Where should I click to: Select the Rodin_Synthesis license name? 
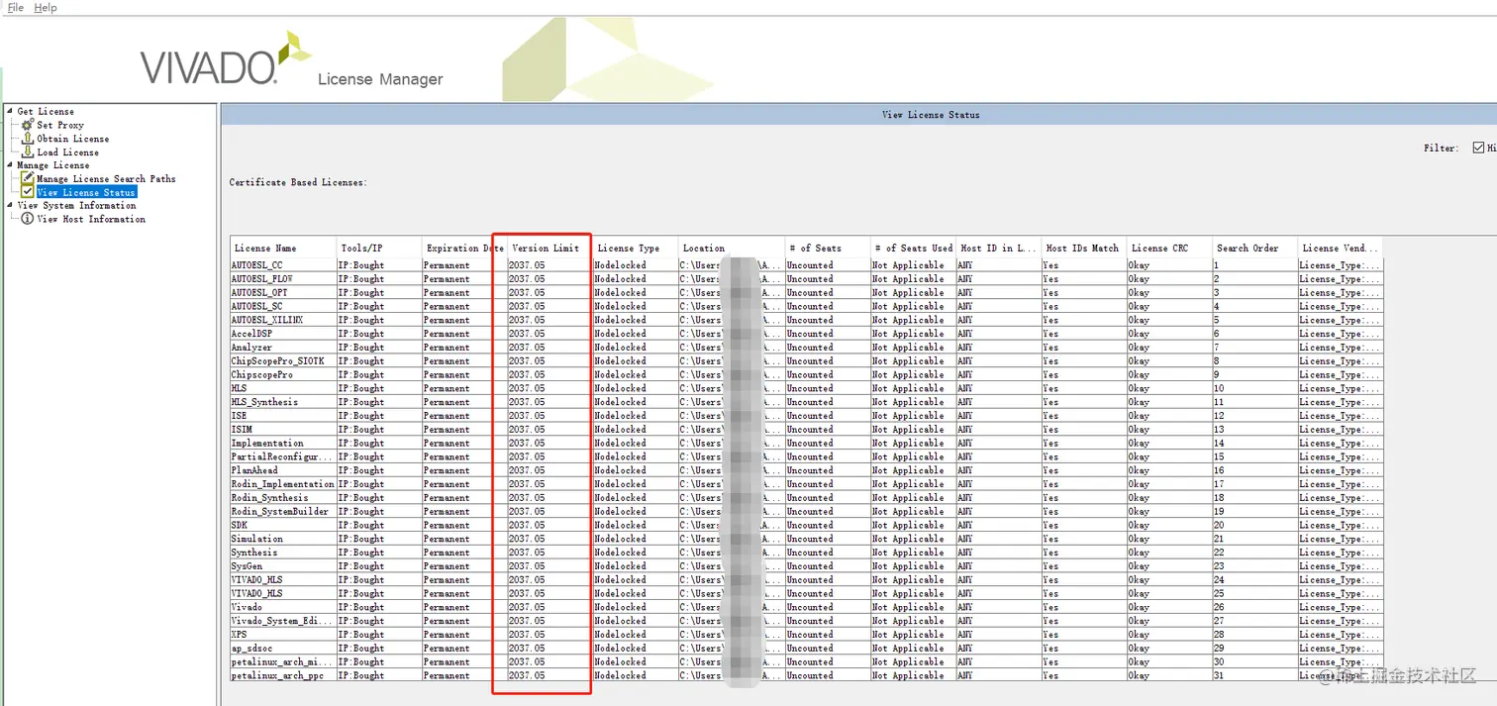[269, 498]
